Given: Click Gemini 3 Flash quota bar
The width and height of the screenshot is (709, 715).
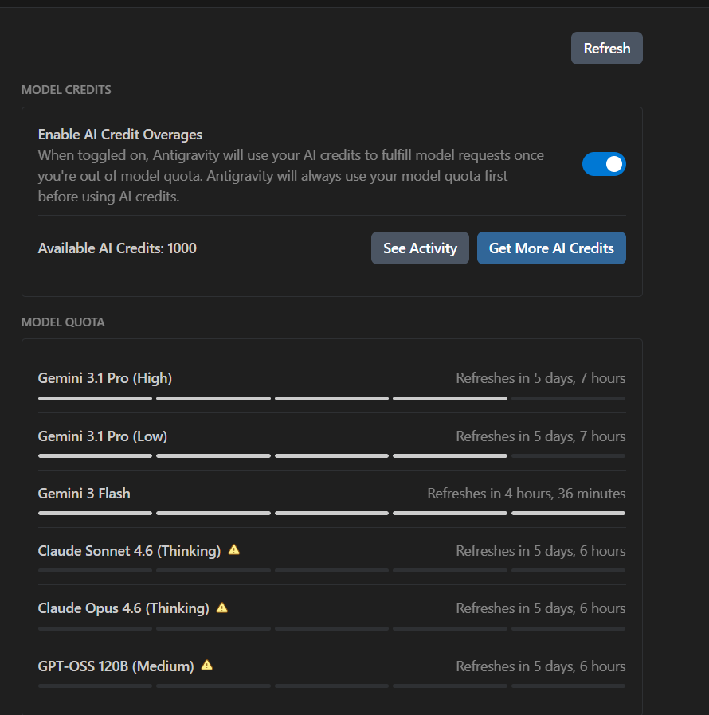Looking at the screenshot, I should point(331,514).
